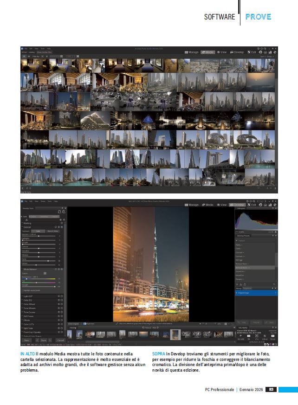
Task: Select the highlighted tower thumbnail in the filmstrip
Action: point(175,334)
